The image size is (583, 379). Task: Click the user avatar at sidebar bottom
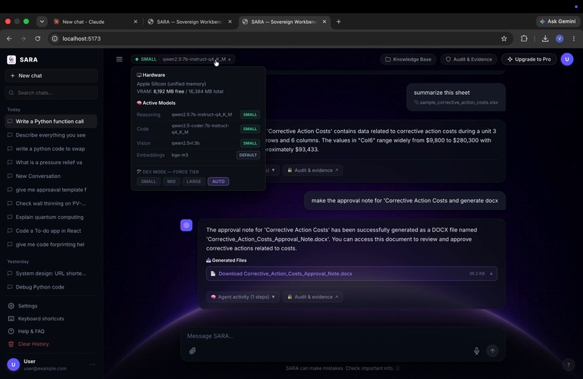[x=14, y=365]
